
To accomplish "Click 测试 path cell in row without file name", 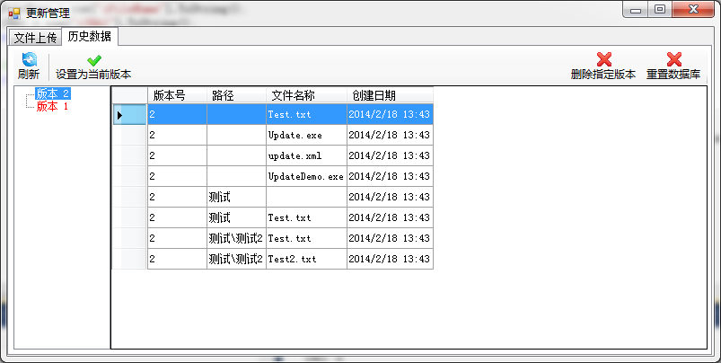I will click(236, 197).
